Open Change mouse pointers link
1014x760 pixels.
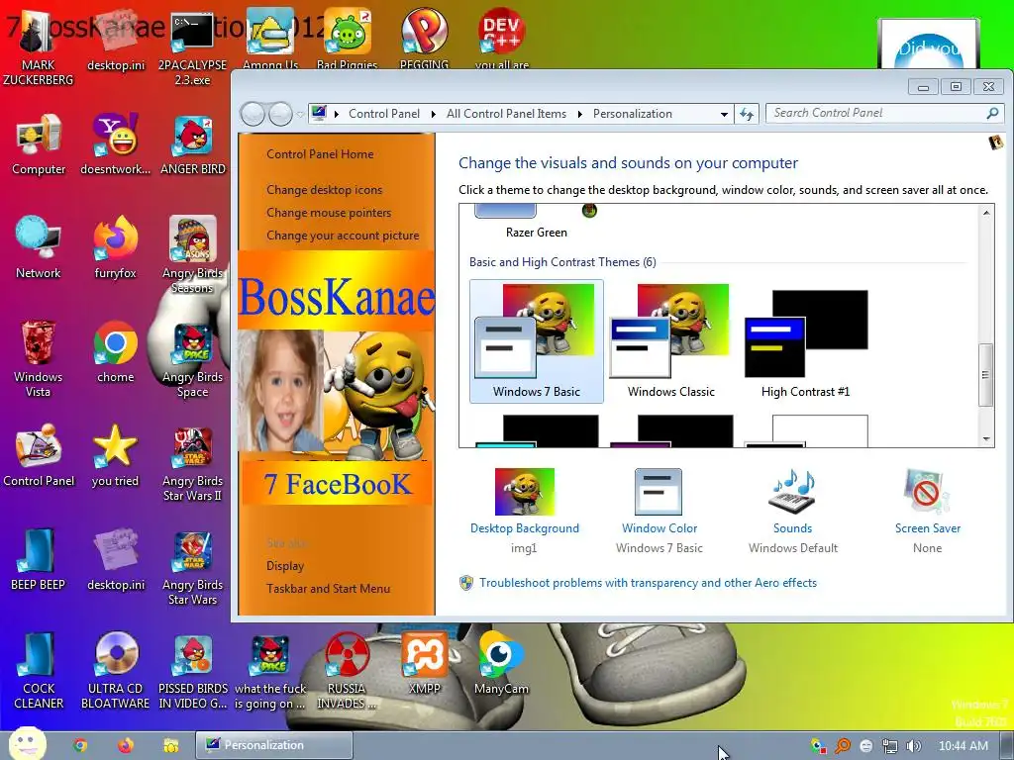(x=329, y=213)
